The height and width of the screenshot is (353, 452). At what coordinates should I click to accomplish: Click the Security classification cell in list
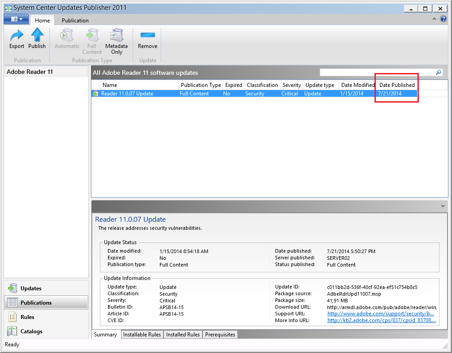tap(255, 94)
